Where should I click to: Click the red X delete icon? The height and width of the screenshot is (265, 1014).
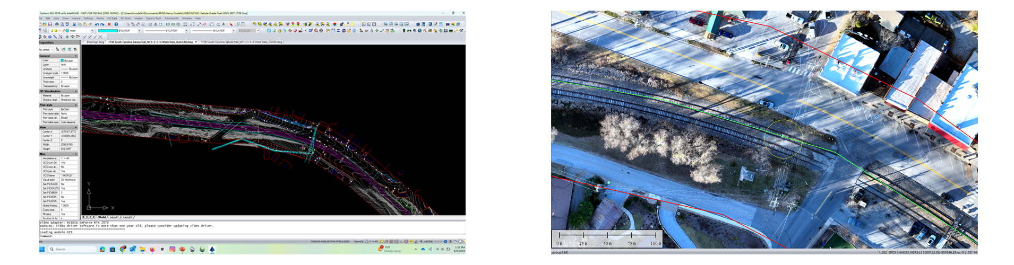[109, 24]
